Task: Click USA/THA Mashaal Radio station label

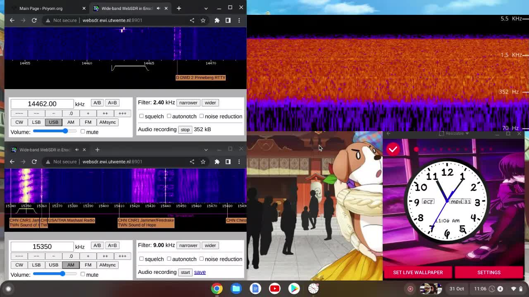Action: tap(71, 220)
